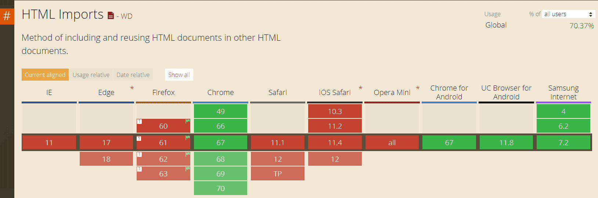Expand the Chrome browser column header
This screenshot has height=198, width=598.
pyautogui.click(x=220, y=92)
